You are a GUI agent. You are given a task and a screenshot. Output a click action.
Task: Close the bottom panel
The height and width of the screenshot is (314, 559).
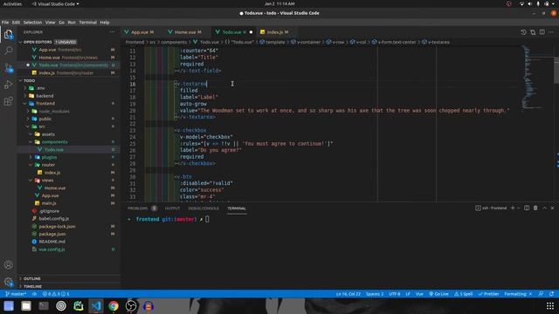coord(553,208)
